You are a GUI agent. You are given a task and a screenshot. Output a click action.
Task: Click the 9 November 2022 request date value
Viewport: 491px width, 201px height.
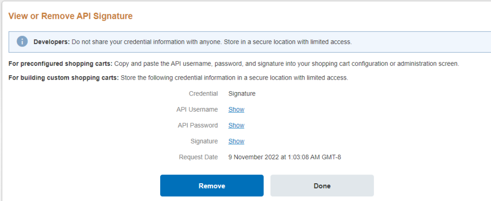284,157
